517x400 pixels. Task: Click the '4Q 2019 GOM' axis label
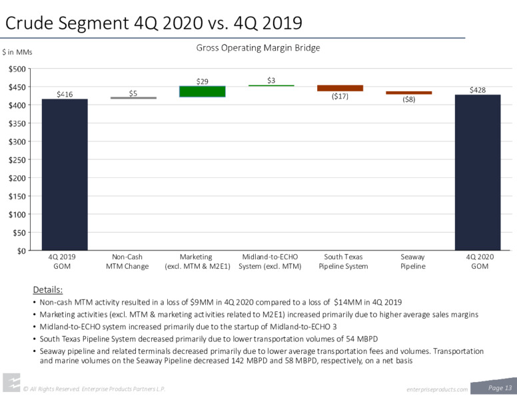pos(62,261)
